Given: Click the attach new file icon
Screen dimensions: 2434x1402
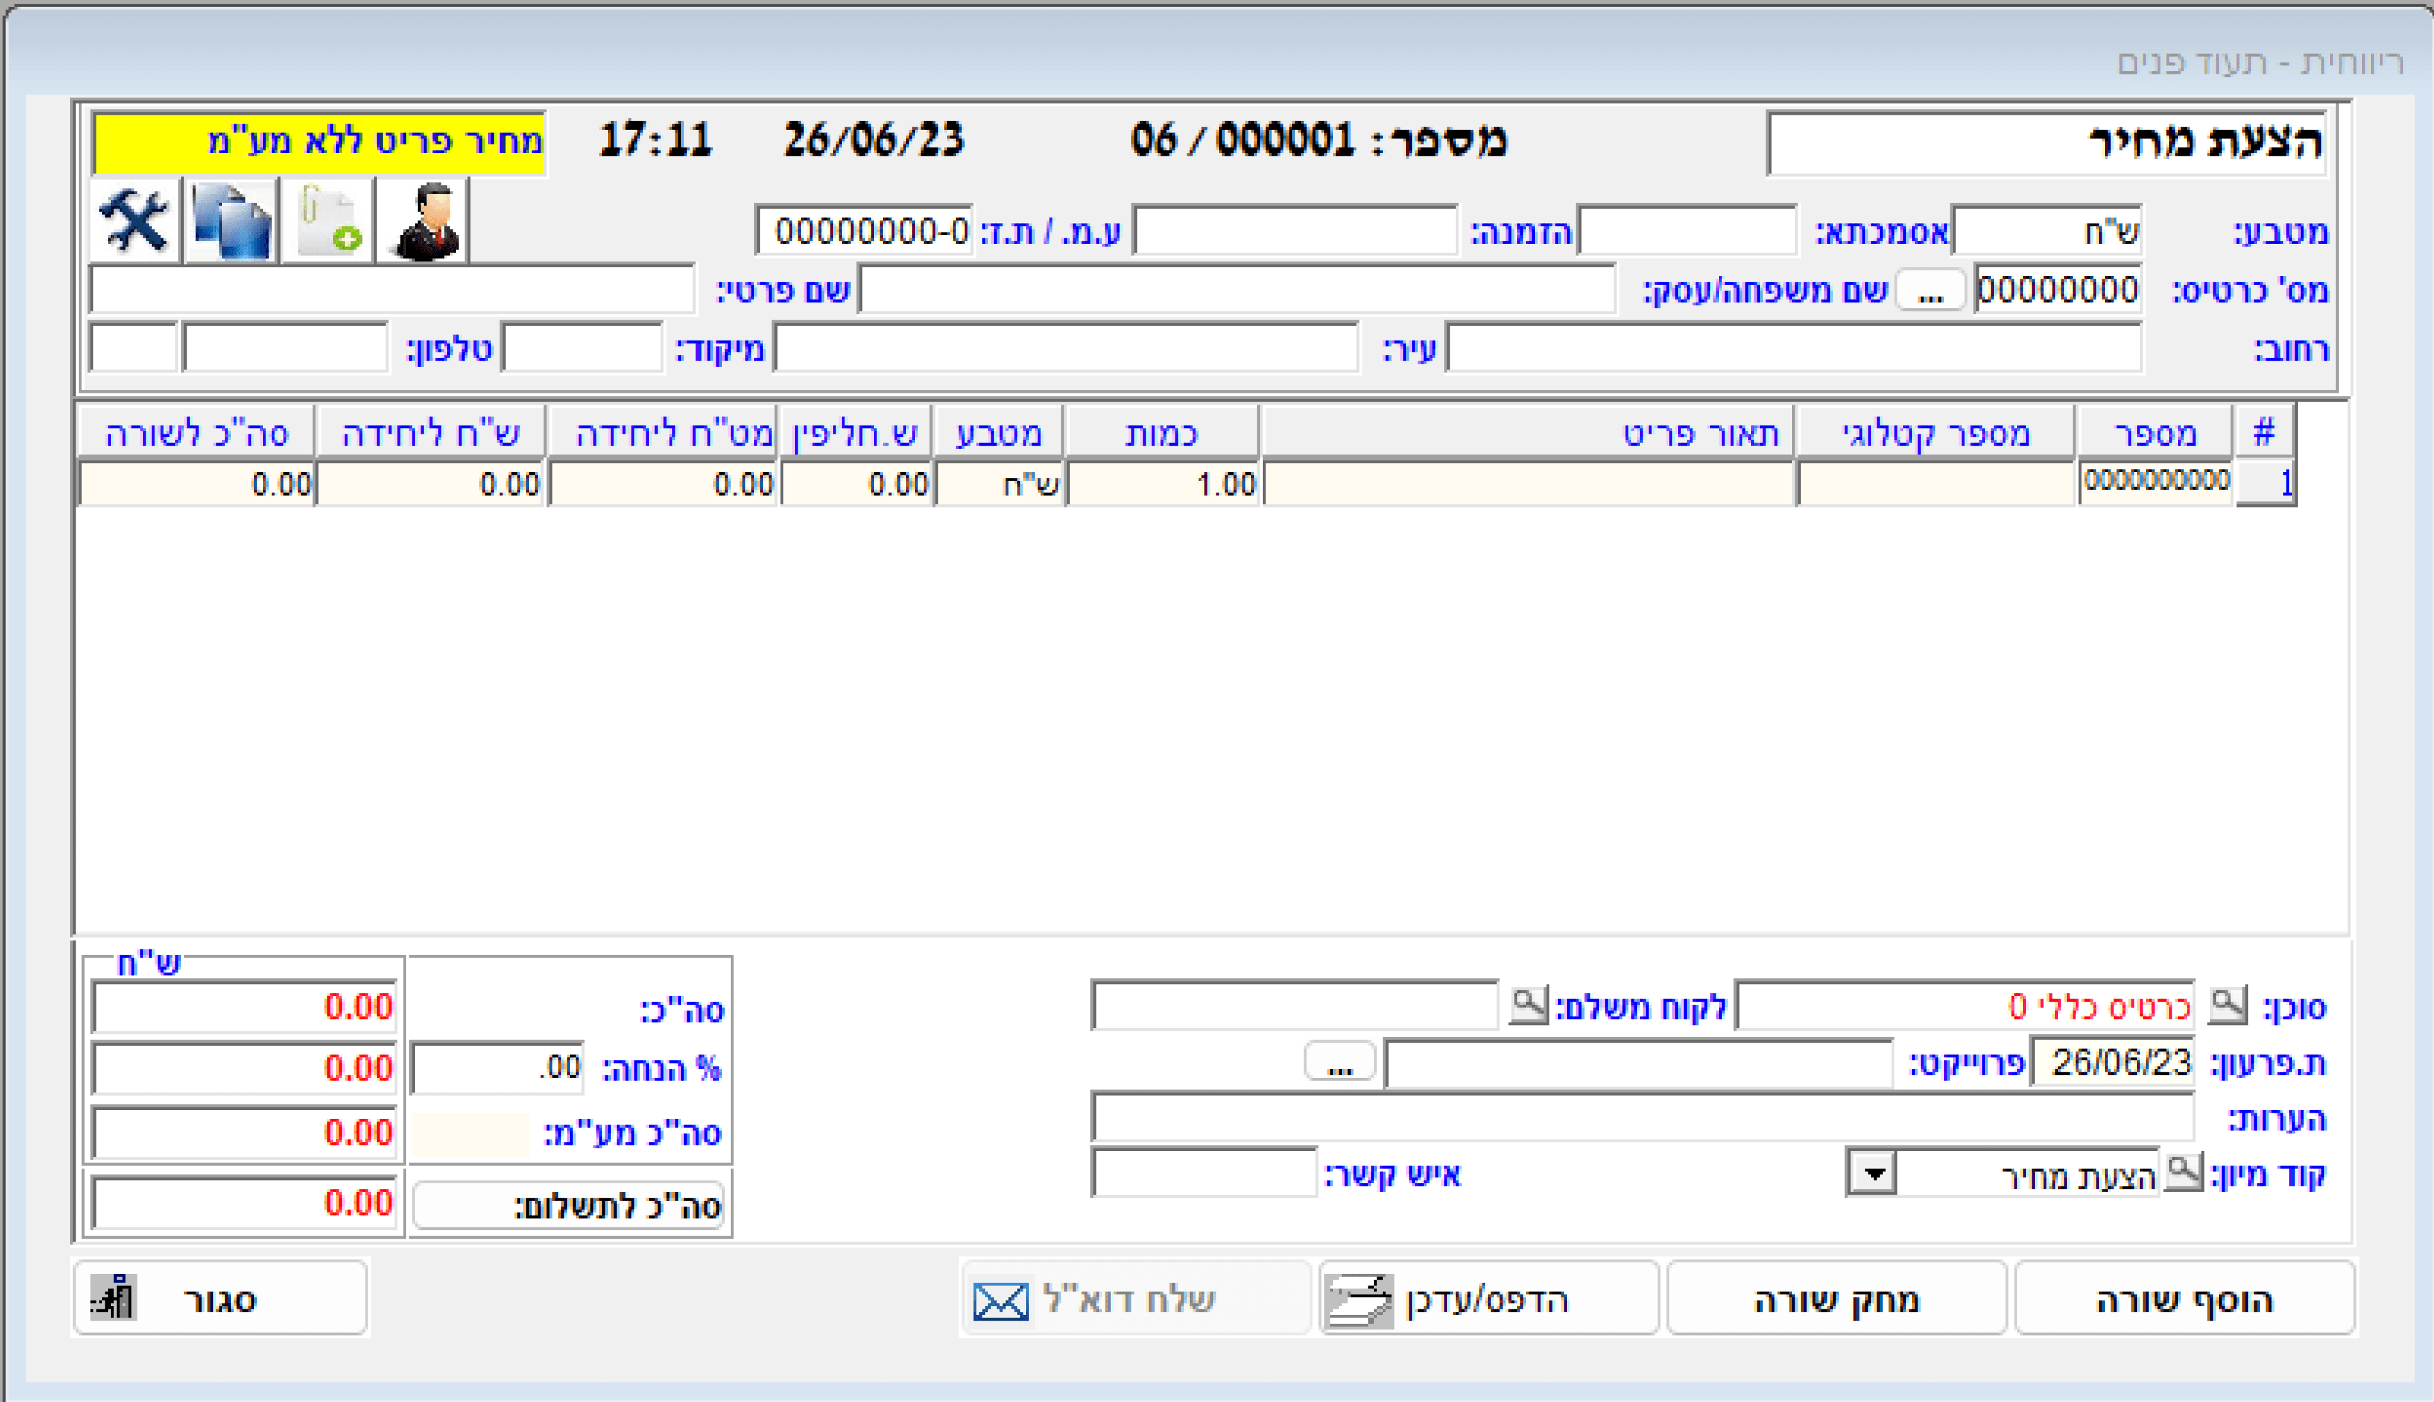Looking at the screenshot, I should point(327,221).
